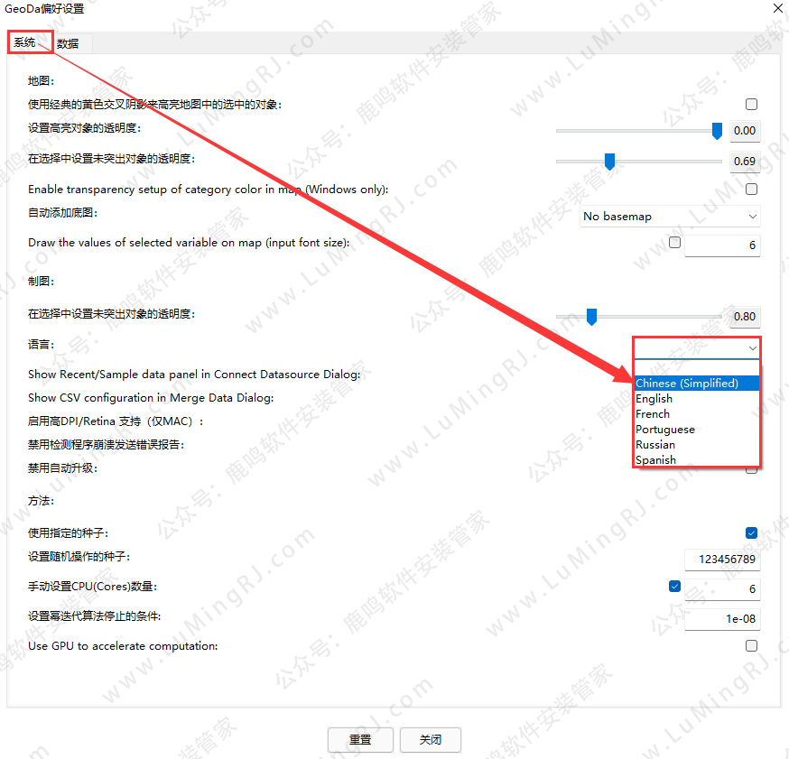Open the No basemap dropdown
Viewport: 789px width, 759px height.
670,217
